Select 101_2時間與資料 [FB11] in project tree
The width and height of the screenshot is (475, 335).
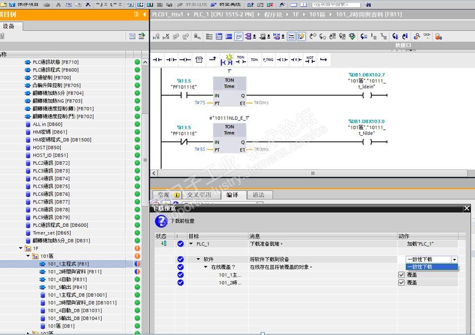tap(75, 272)
